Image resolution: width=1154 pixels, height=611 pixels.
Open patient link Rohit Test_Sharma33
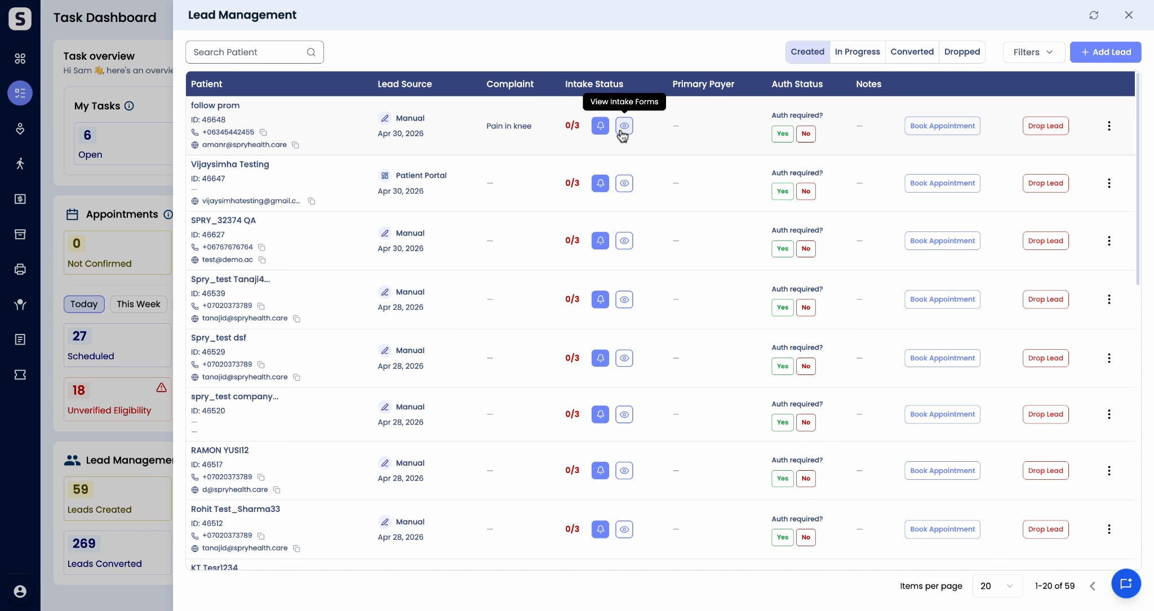point(236,509)
